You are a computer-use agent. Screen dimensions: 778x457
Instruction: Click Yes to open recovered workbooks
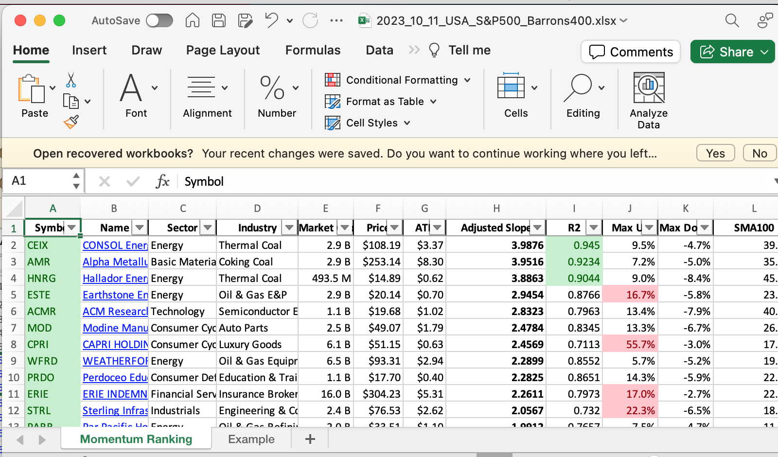point(715,153)
